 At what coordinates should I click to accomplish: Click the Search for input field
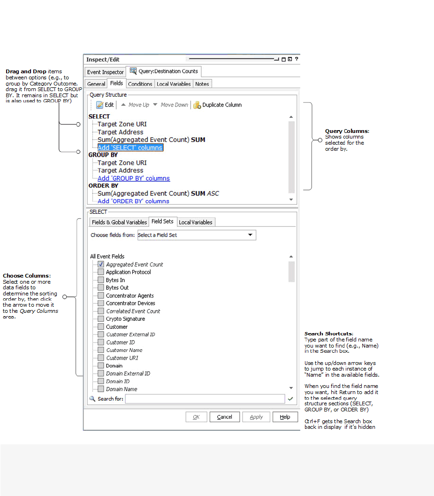point(205,399)
